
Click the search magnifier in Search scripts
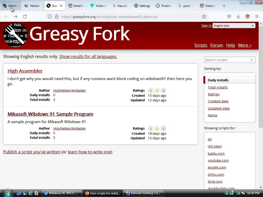point(252,60)
